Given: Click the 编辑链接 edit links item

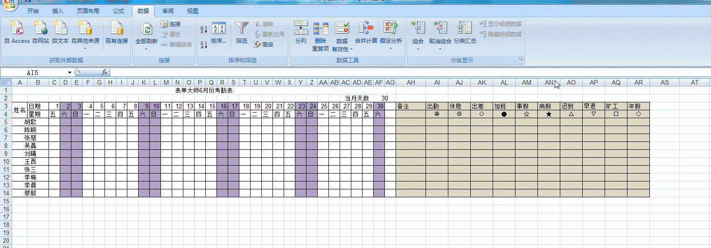Looking at the screenshot, I should (x=176, y=45).
